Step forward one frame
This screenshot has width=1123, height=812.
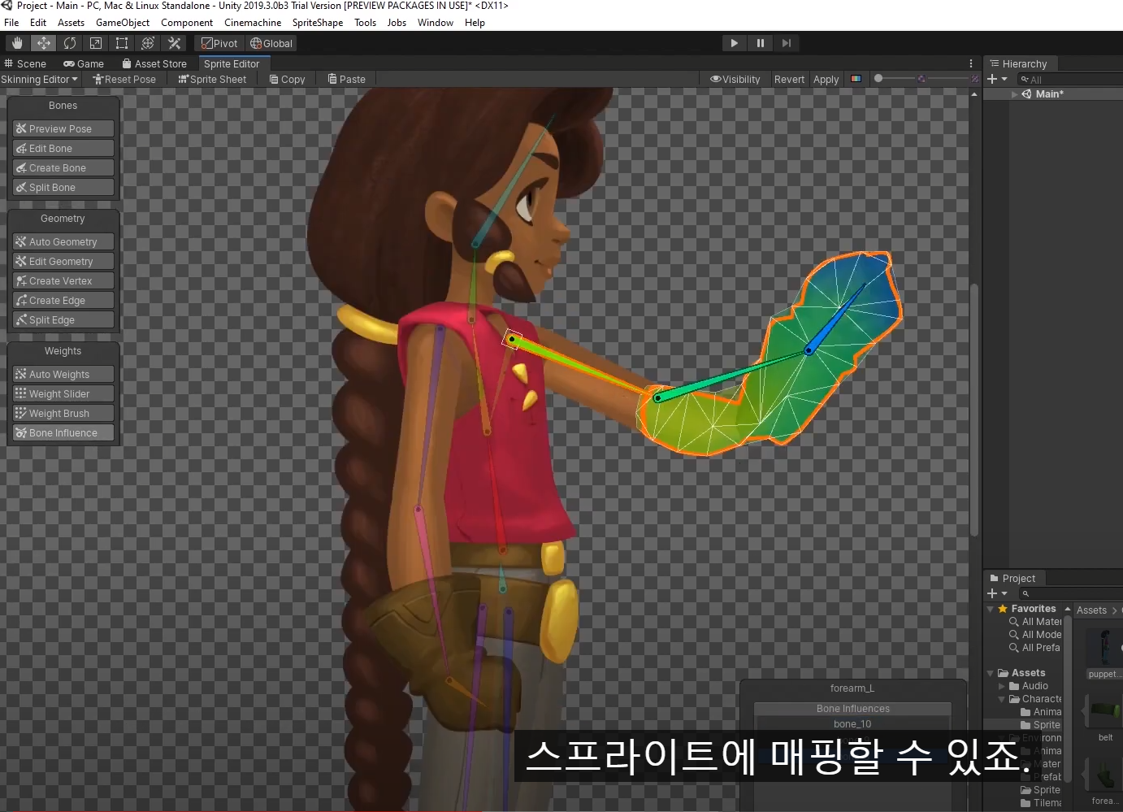(786, 43)
